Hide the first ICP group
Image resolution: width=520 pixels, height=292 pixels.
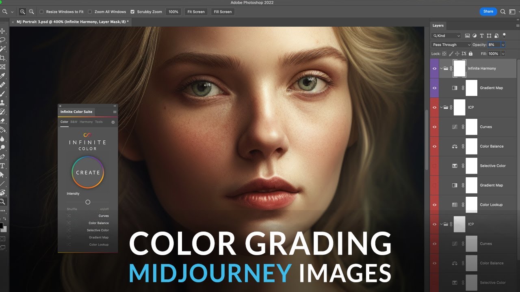pos(435,107)
